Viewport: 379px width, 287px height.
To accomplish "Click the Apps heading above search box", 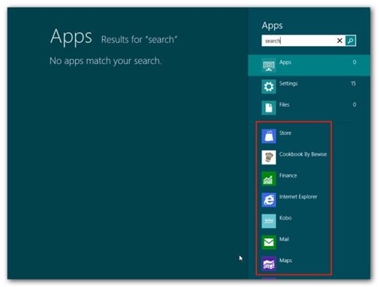I will tap(272, 26).
